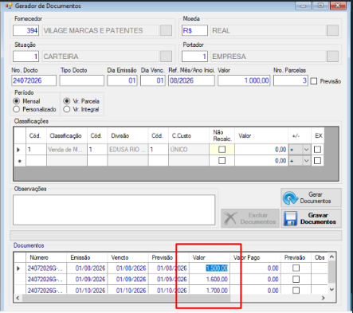Click Divisão column header
This screenshot has width=353, height=313.
[x=127, y=135]
